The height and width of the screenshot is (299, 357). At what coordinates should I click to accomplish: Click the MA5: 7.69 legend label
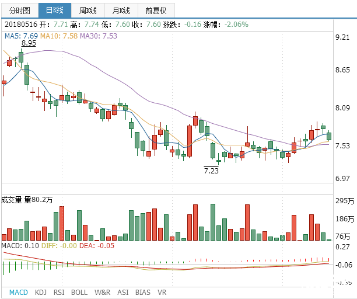tap(21, 36)
